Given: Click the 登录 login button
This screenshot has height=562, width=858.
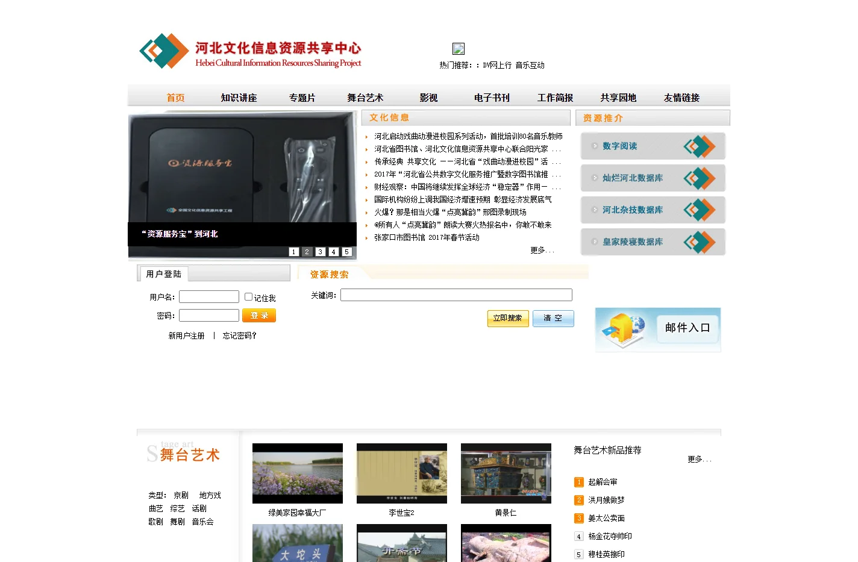Looking at the screenshot, I should tap(259, 316).
